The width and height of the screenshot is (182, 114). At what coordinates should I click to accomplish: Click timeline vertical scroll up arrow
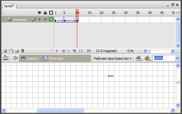(x=178, y=19)
